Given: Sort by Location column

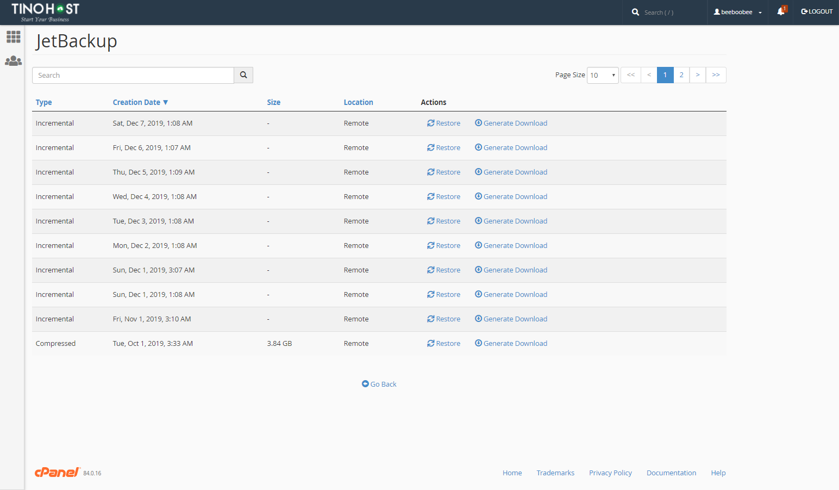Looking at the screenshot, I should (358, 102).
